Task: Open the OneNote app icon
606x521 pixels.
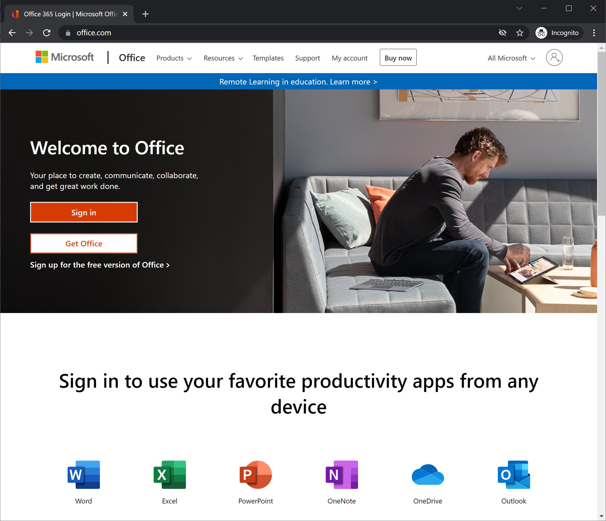Action: (342, 475)
